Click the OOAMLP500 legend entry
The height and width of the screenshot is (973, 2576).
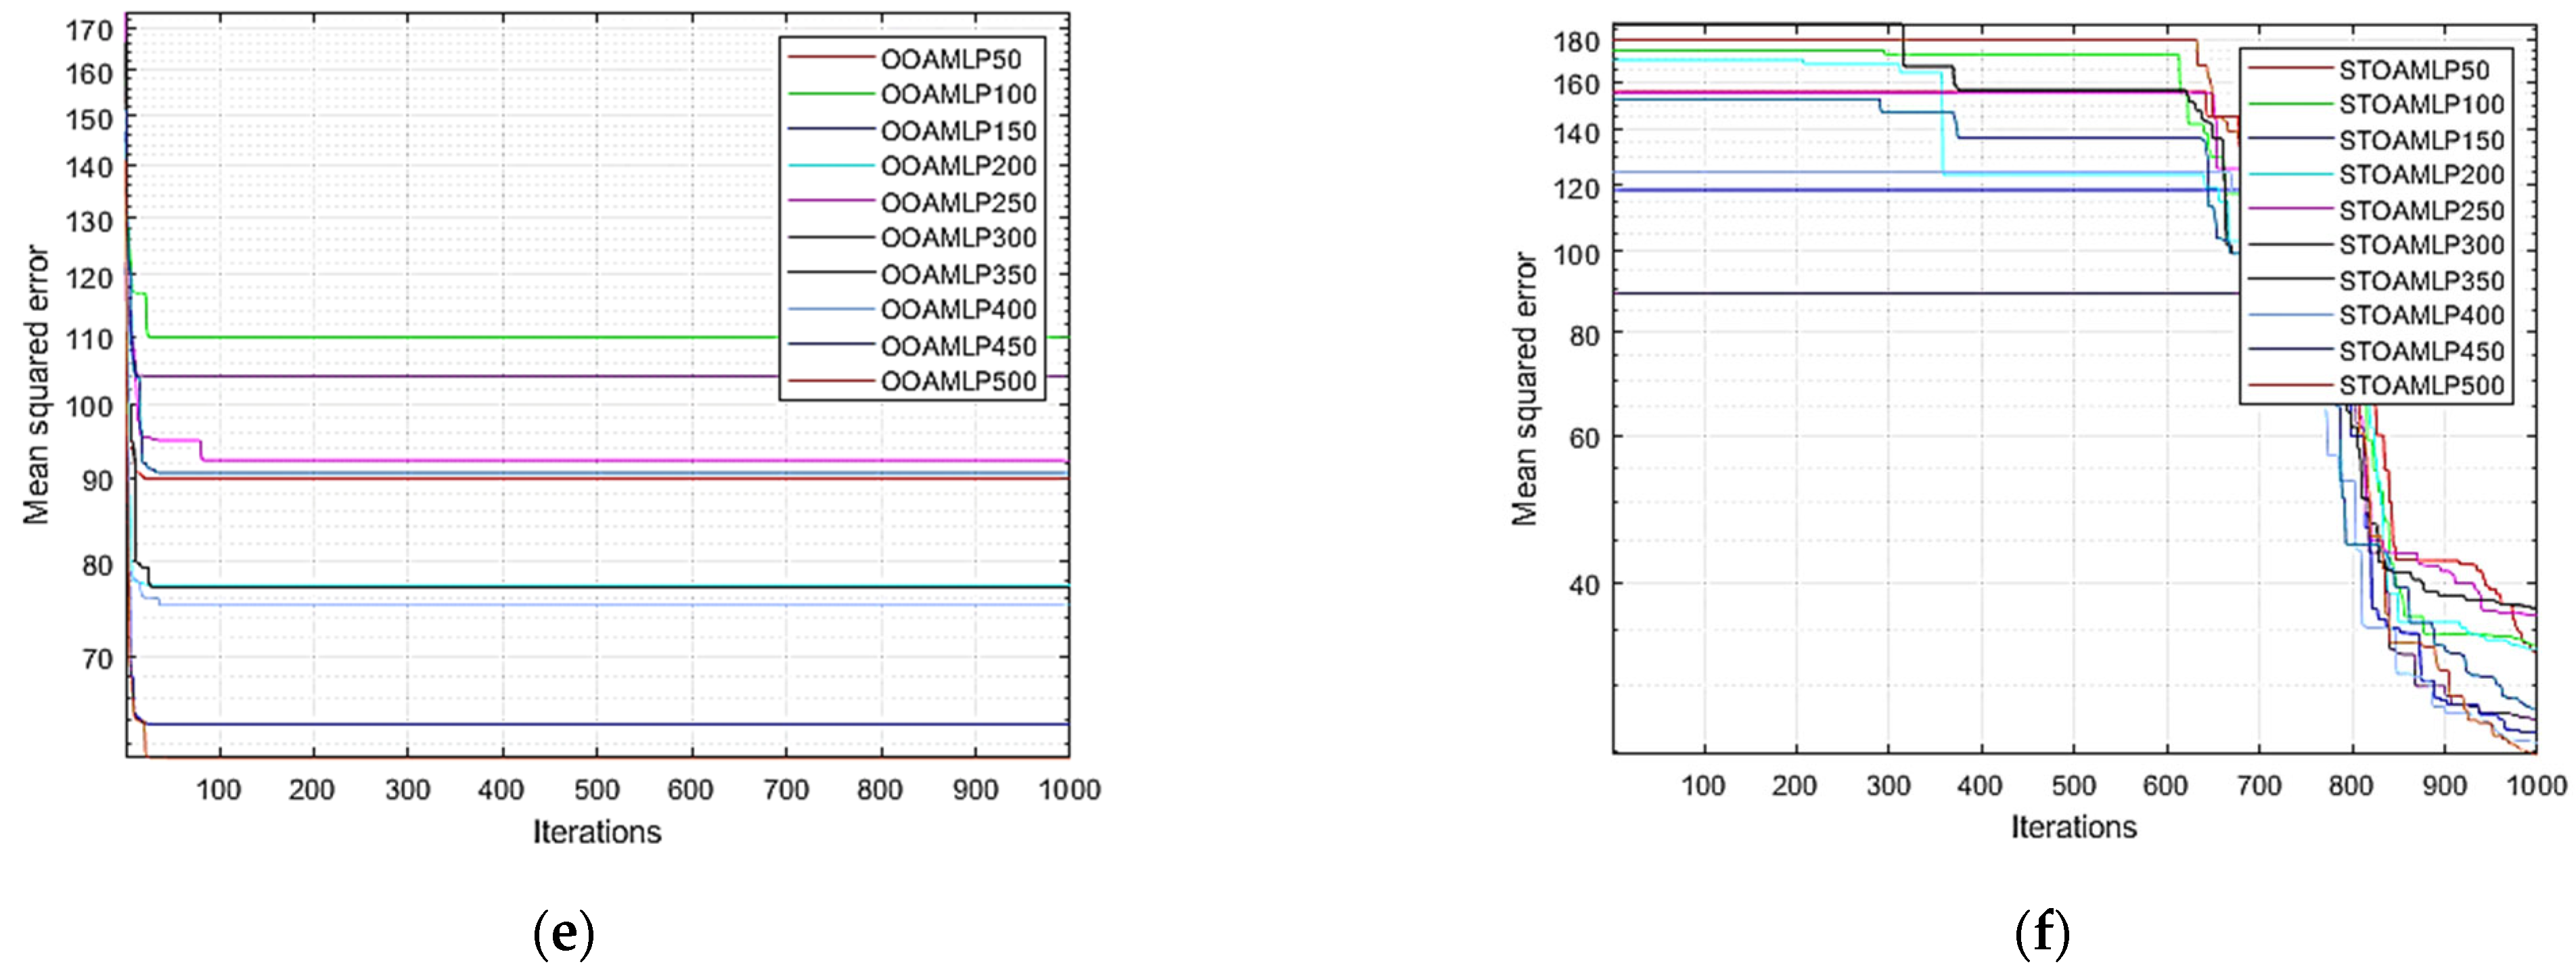(958, 381)
